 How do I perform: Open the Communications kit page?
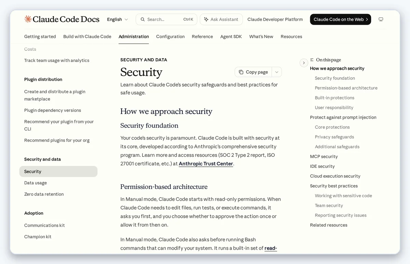44,225
